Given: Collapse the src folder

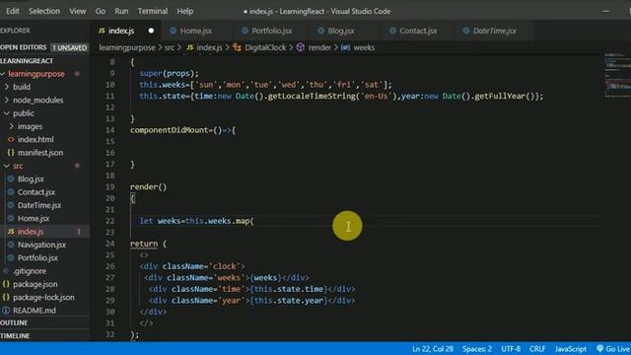Looking at the screenshot, I should (x=18, y=166).
